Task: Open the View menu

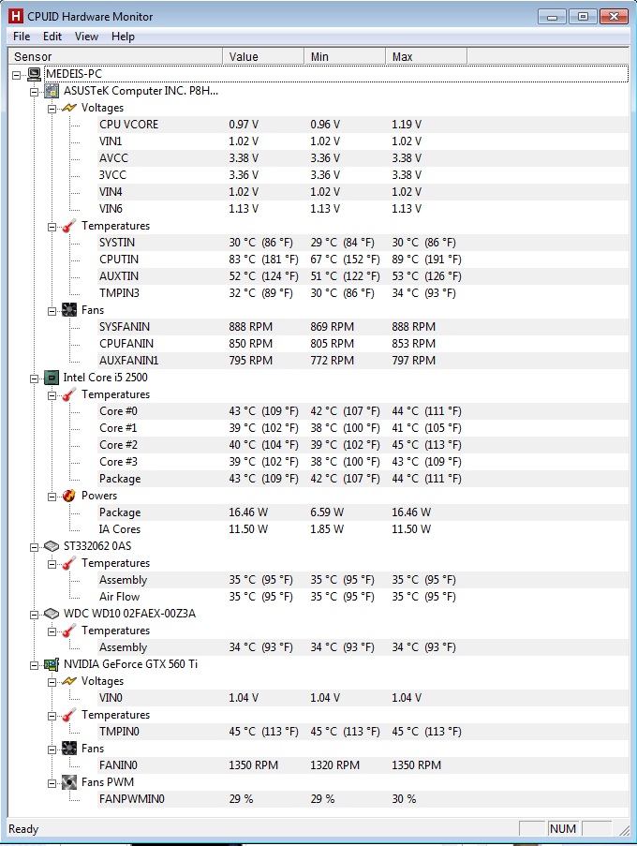Action: pos(86,37)
